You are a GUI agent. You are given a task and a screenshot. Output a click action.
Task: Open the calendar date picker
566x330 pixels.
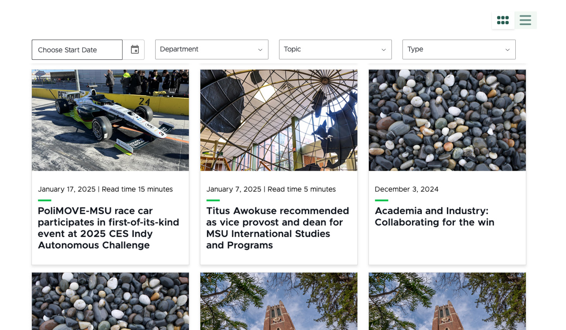tap(134, 50)
